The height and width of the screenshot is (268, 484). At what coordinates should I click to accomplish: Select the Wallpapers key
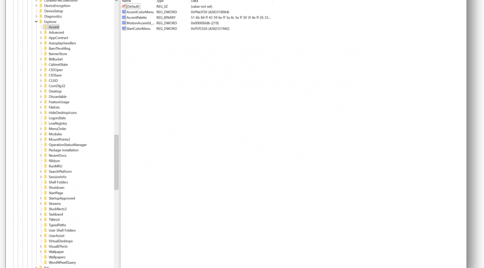click(x=57, y=257)
